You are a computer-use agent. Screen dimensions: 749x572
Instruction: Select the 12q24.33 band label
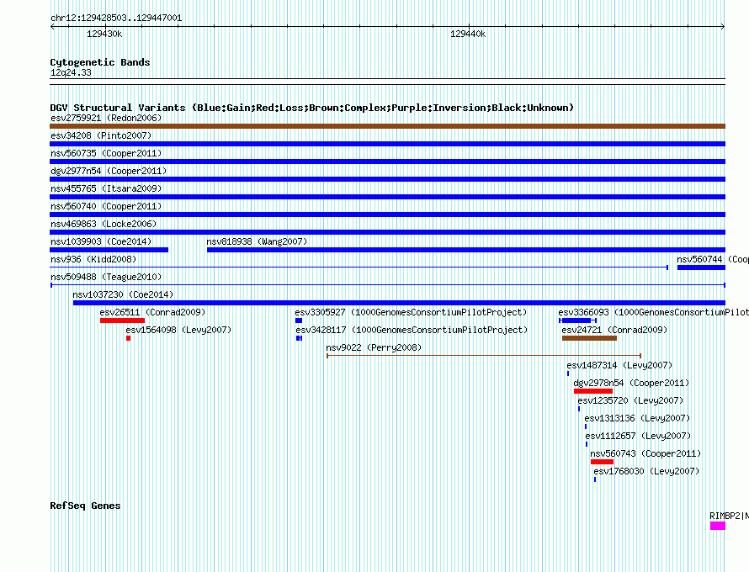tap(71, 73)
